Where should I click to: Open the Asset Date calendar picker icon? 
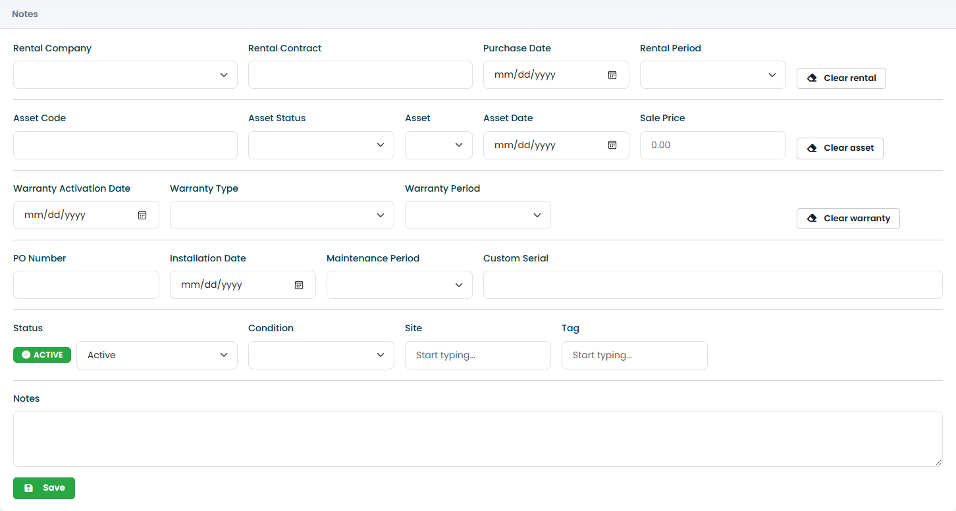point(612,145)
